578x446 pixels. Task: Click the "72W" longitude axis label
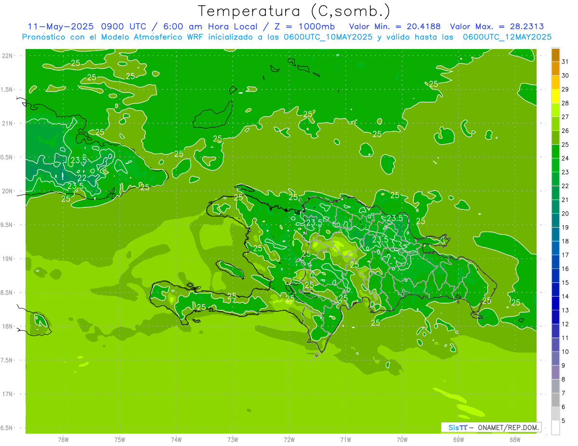289,440
